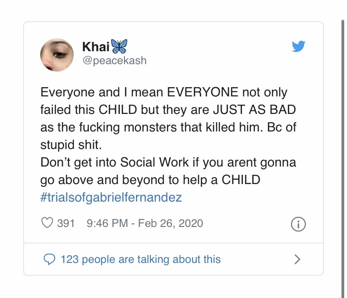Click the words "stupid shit." in the tweet

click(70, 144)
